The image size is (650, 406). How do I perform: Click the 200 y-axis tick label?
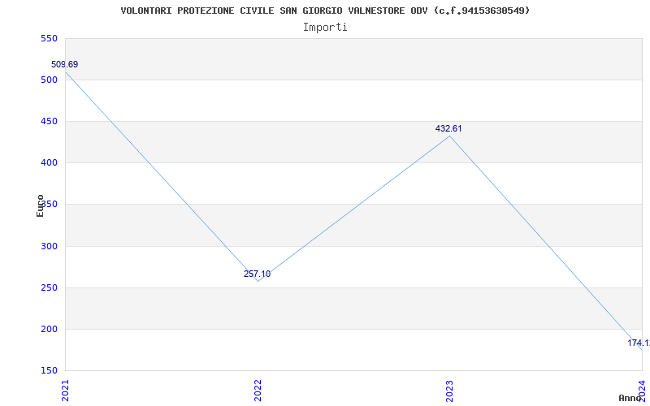pos(49,330)
